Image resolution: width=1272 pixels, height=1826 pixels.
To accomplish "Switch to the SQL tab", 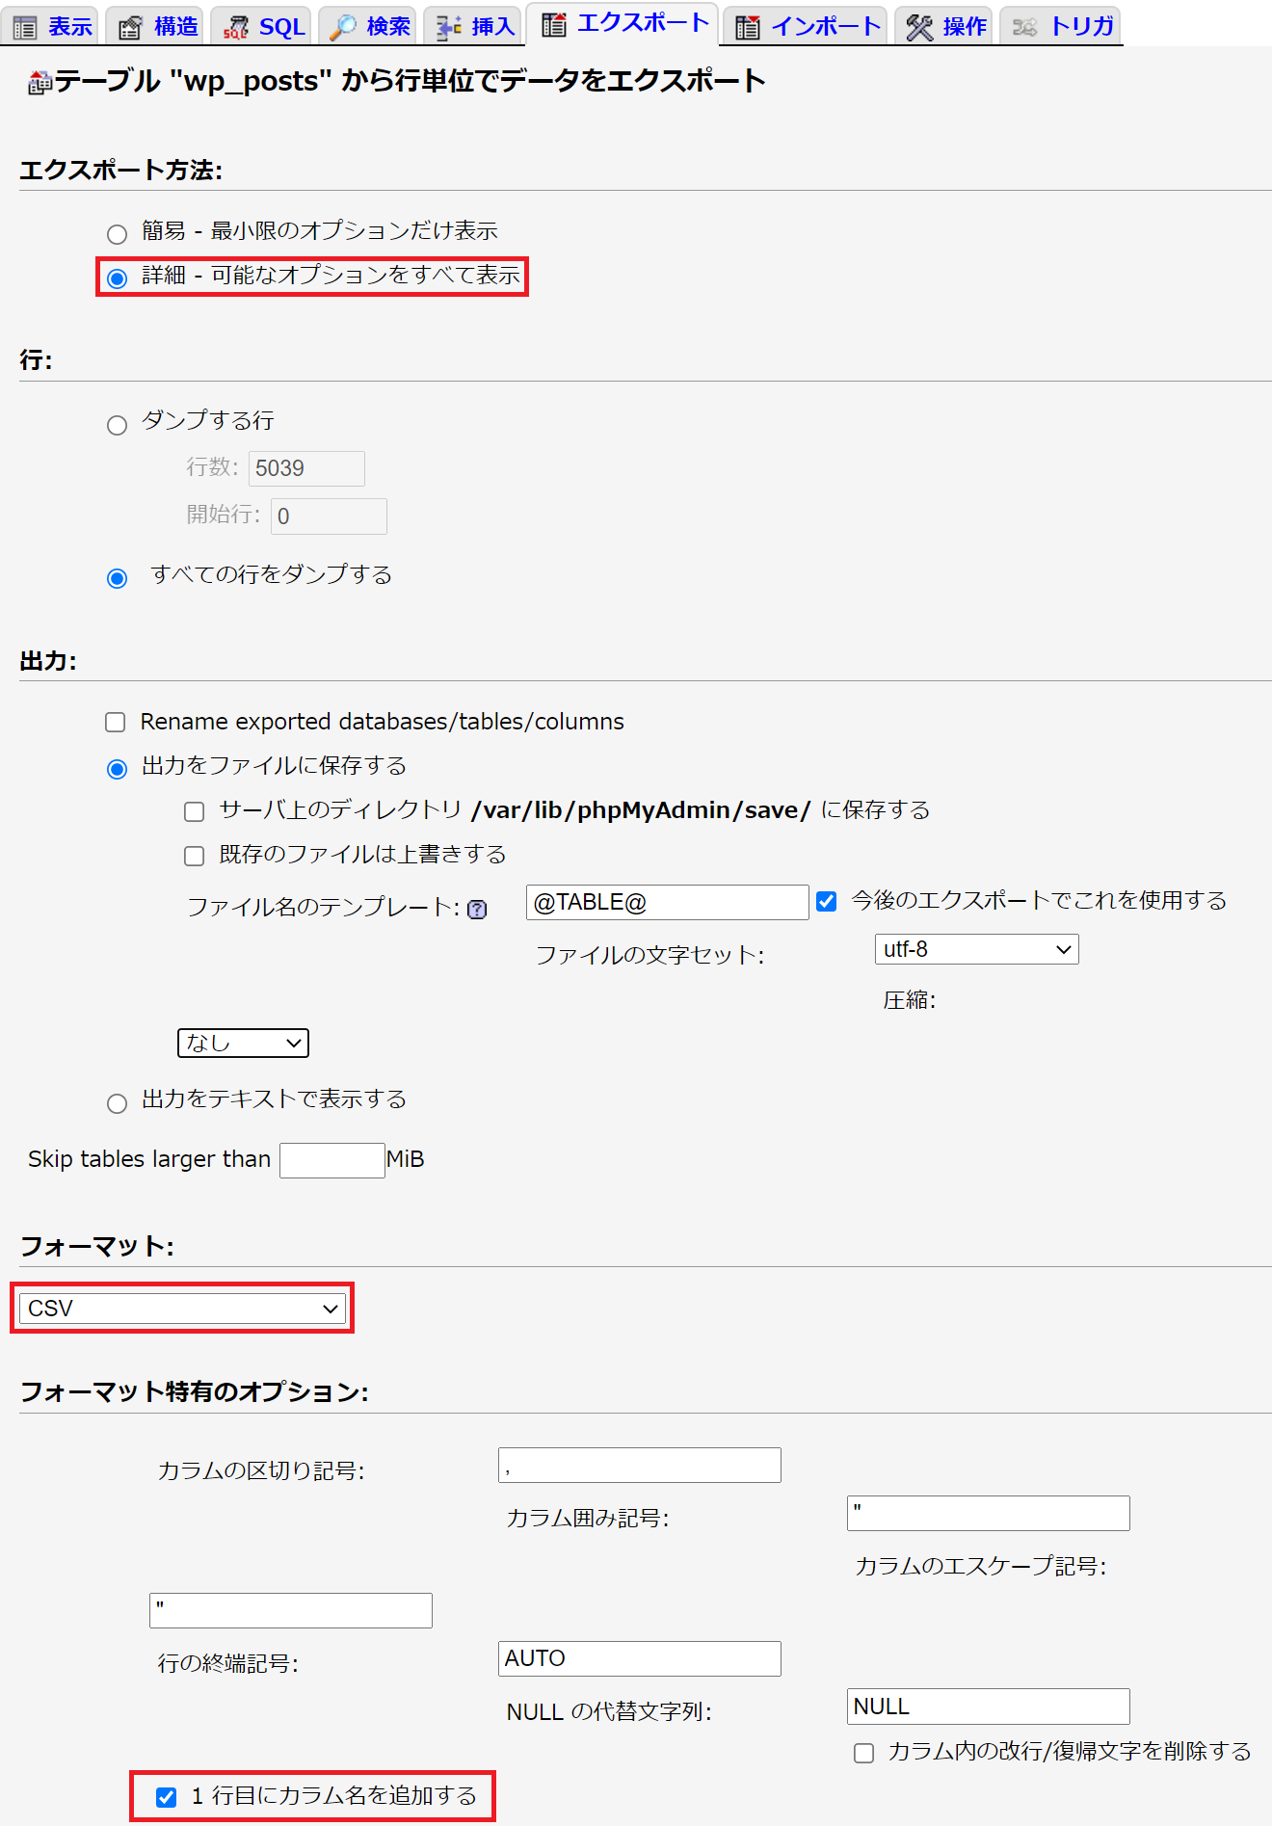I will [263, 26].
